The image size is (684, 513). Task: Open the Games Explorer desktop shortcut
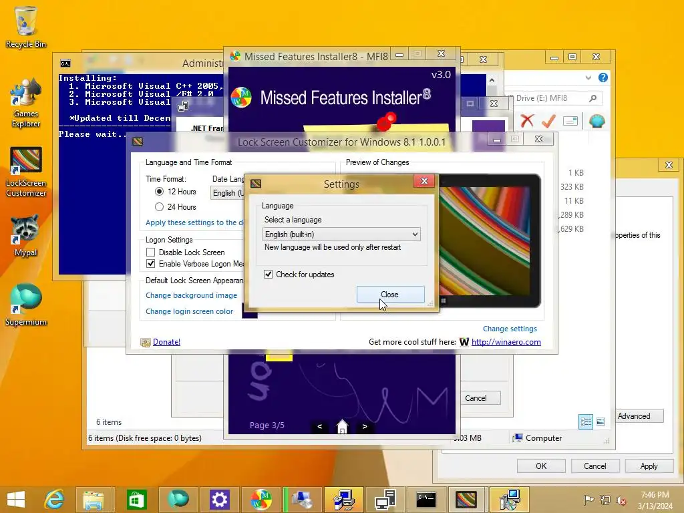tap(26, 102)
